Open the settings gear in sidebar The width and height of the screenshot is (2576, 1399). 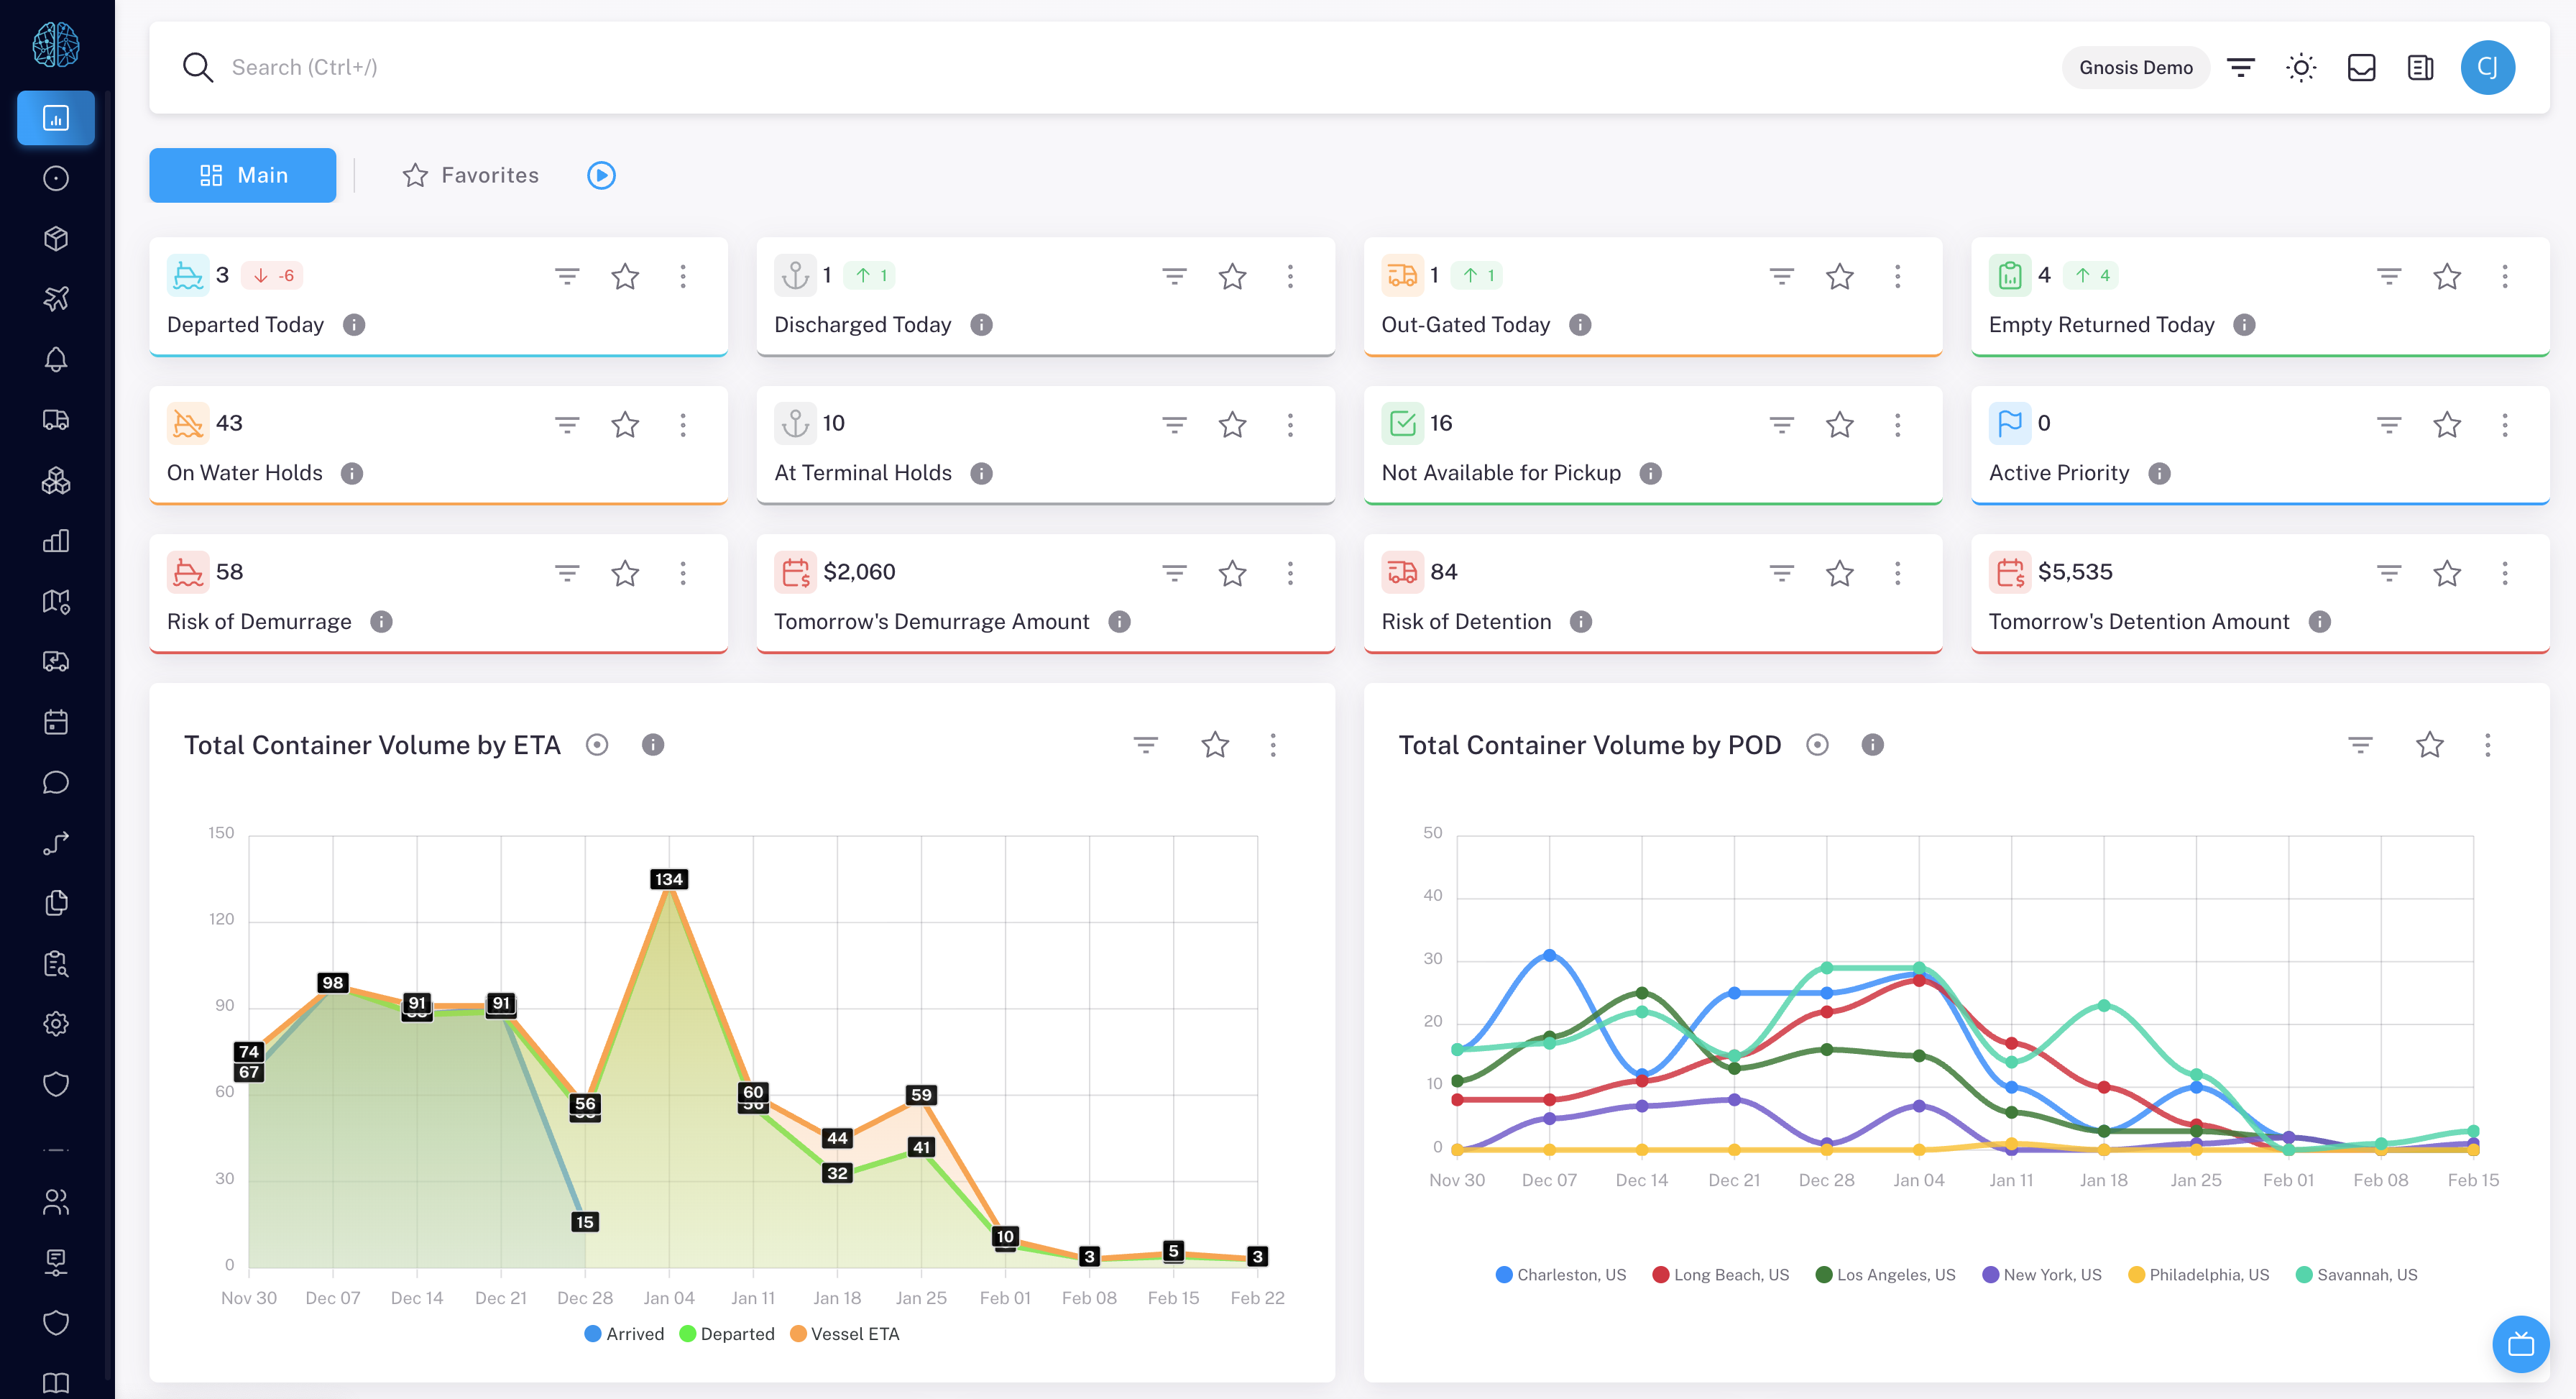point(56,1023)
